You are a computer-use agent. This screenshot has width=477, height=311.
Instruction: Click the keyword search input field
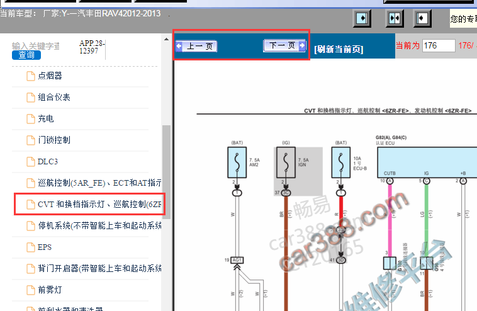coord(36,46)
